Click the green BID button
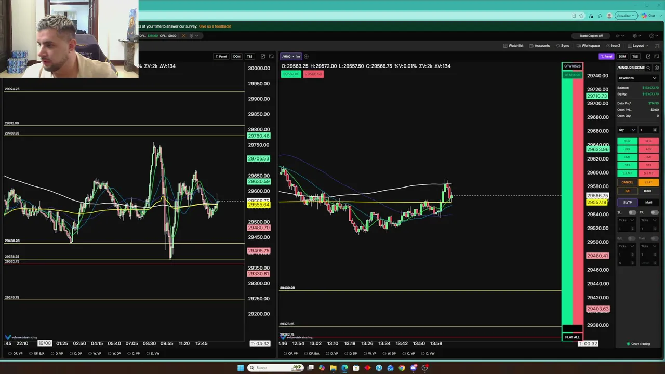Image resolution: width=665 pixels, height=374 pixels. tap(627, 149)
